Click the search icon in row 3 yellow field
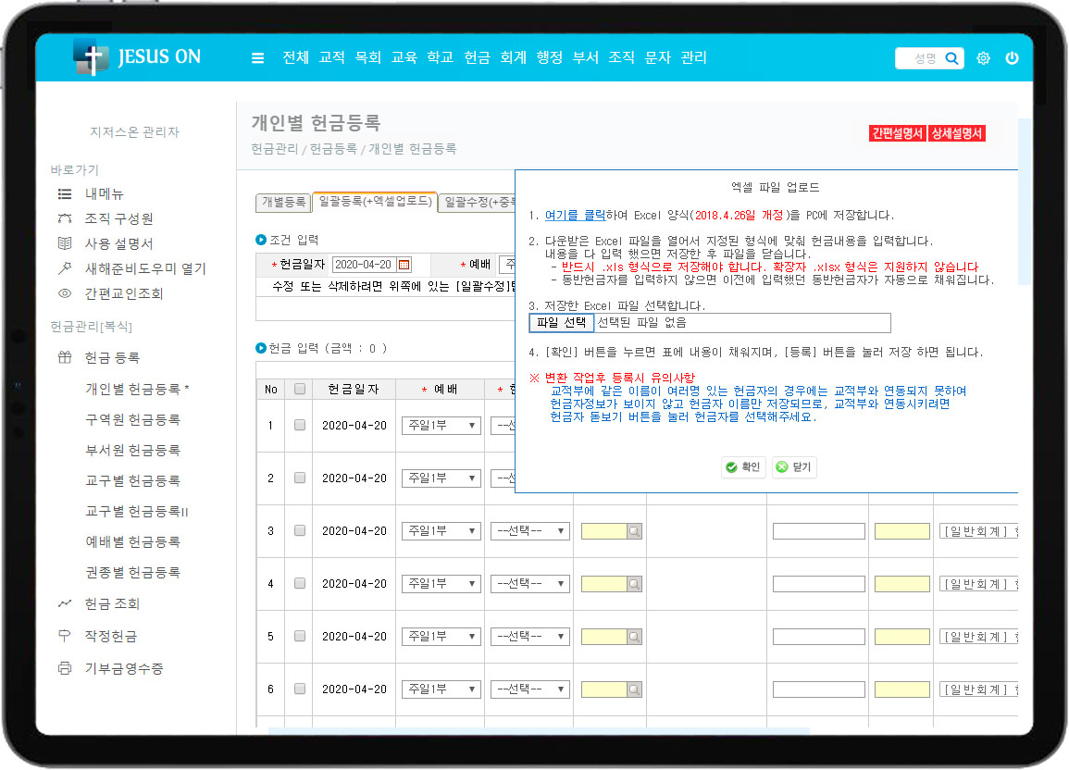The width and height of the screenshot is (1069, 770). [633, 531]
